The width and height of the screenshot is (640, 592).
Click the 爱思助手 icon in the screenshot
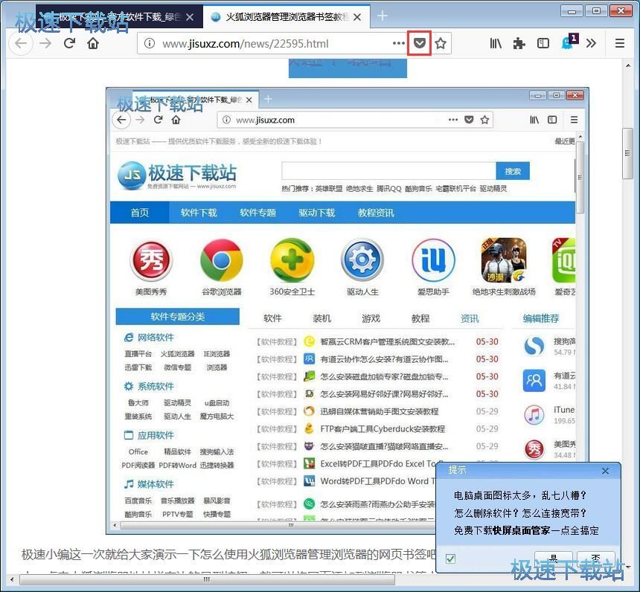pos(433,260)
